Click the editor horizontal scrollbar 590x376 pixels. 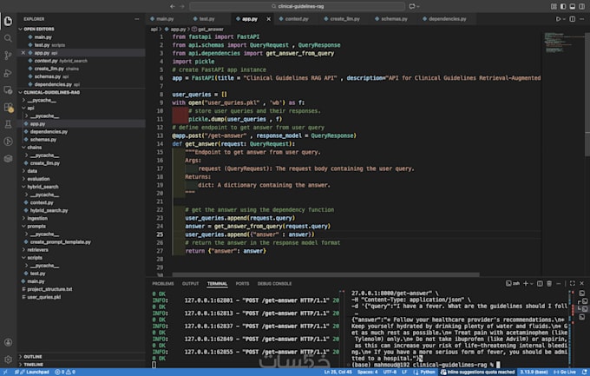pos(326,274)
